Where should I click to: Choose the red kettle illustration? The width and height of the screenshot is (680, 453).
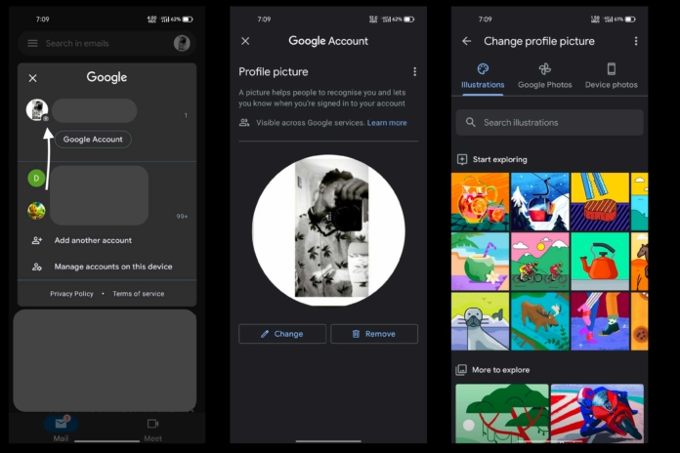599,261
